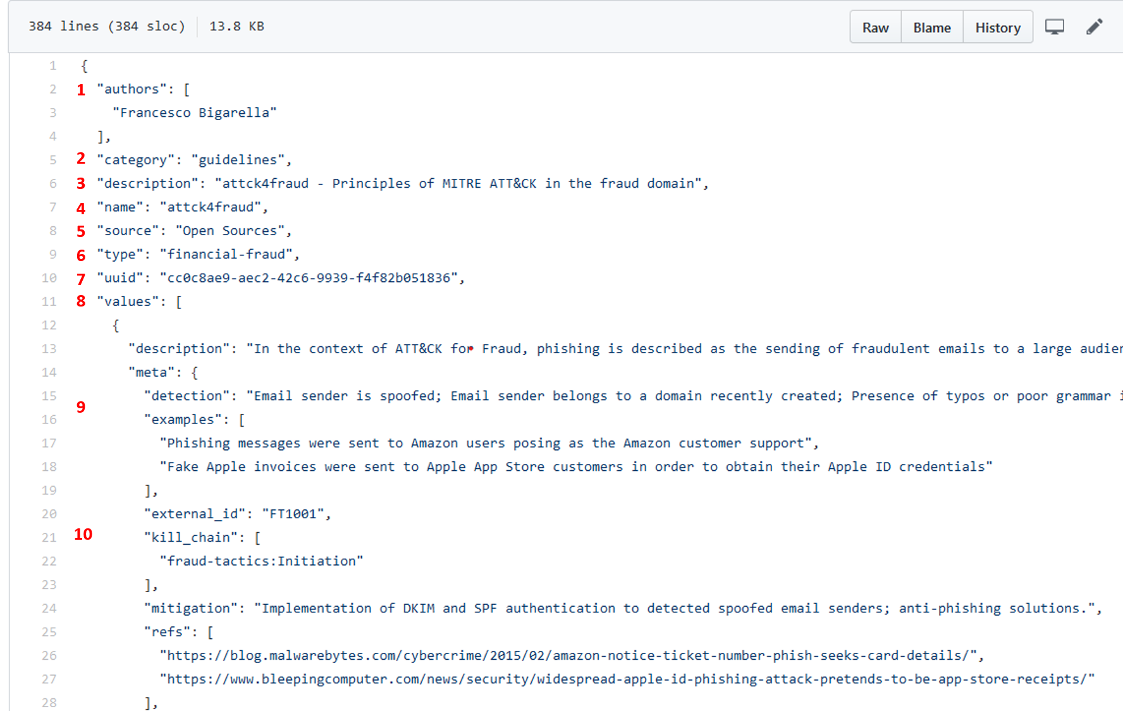
Task: Click the "external_id": "FT1001" line
Action: 238,514
